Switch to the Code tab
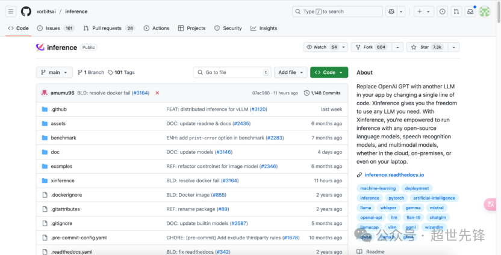This screenshot has width=501, height=255. click(18, 28)
